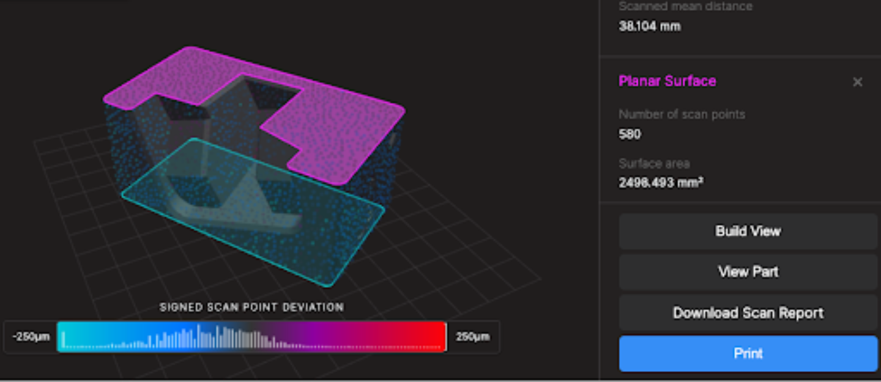
Task: Click the Build View button
Action: (x=748, y=231)
